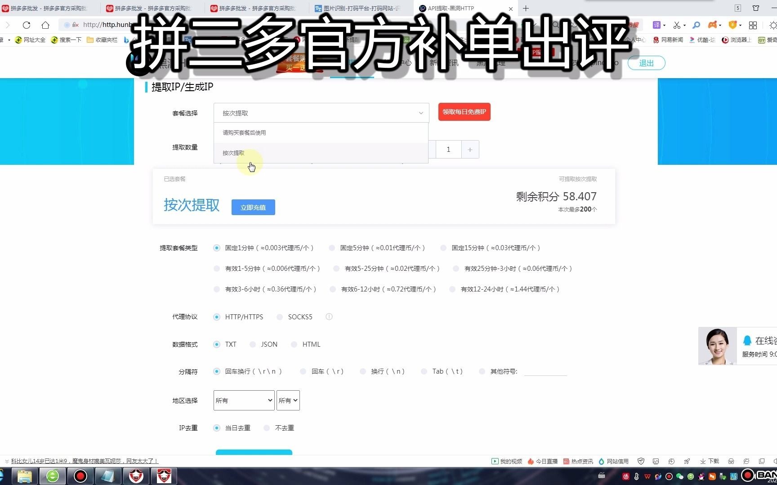Open the red record app on taskbar
Viewport: 777px width, 485px height.
point(80,476)
